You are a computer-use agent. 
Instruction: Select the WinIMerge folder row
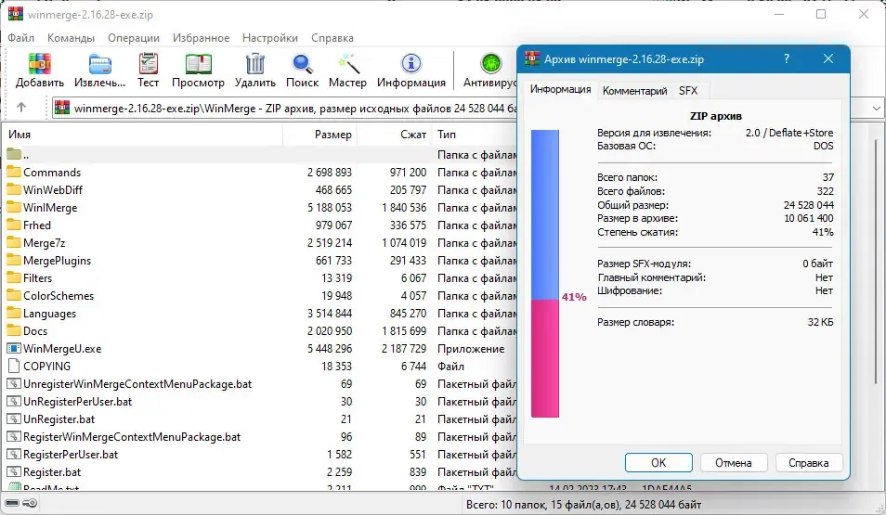click(x=261, y=208)
